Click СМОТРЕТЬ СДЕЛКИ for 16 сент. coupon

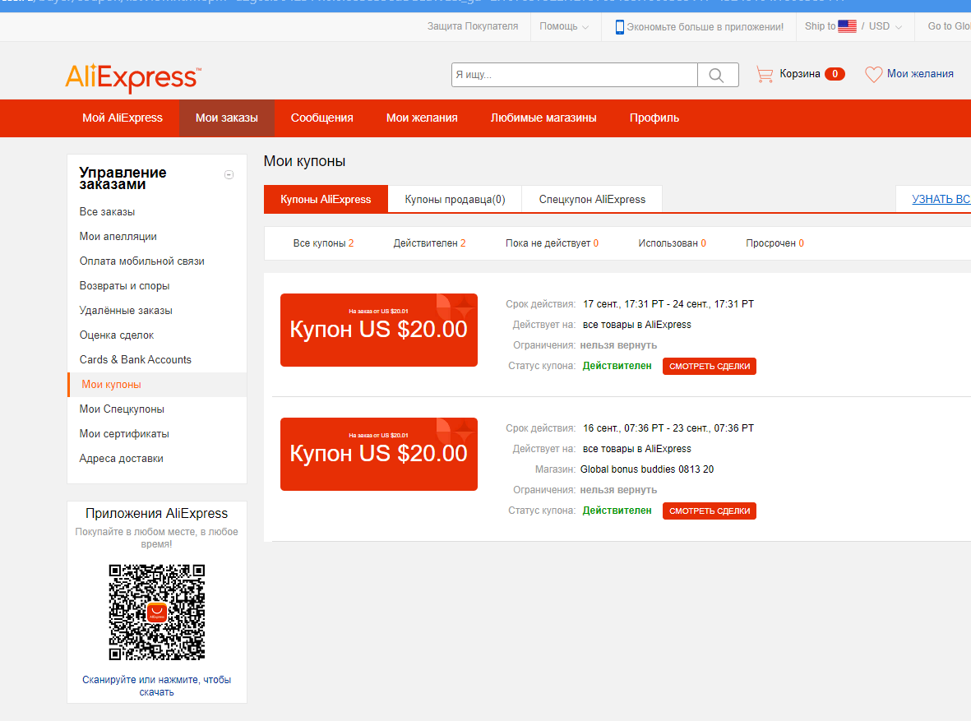[709, 511]
